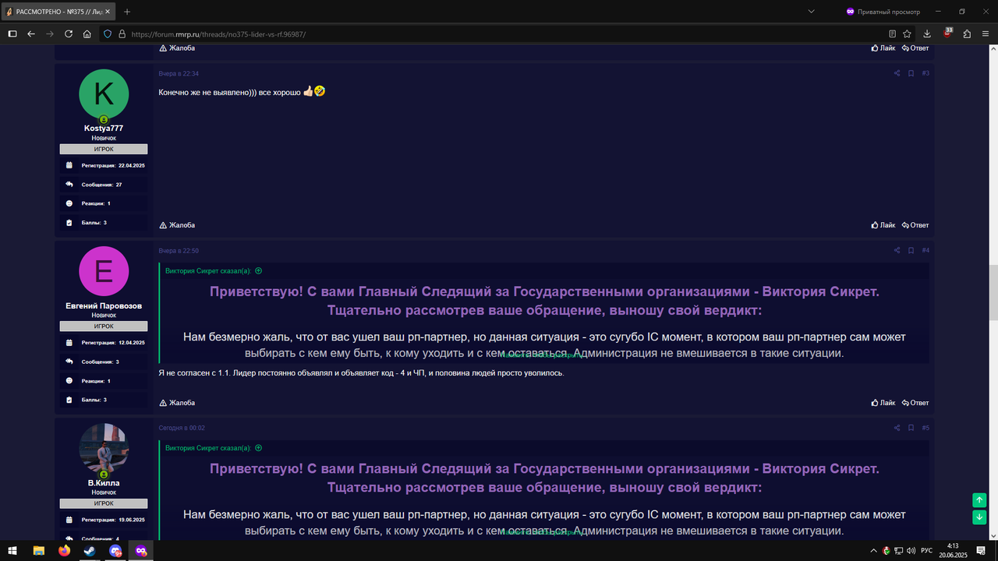The width and height of the screenshot is (998, 561).
Task: Bookmark post #3 using its bookmark icon
Action: click(911, 72)
